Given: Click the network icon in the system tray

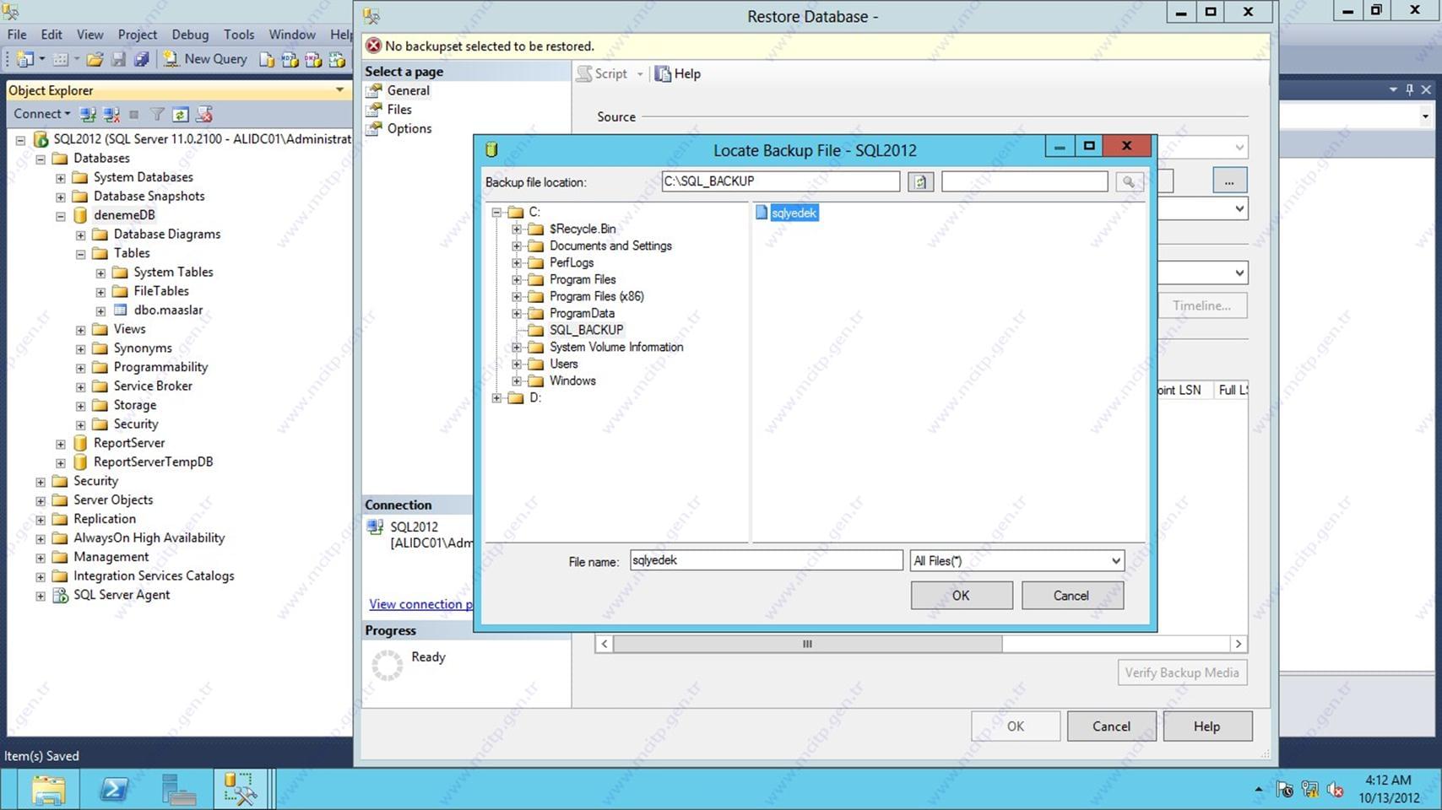Looking at the screenshot, I should [x=1310, y=790].
